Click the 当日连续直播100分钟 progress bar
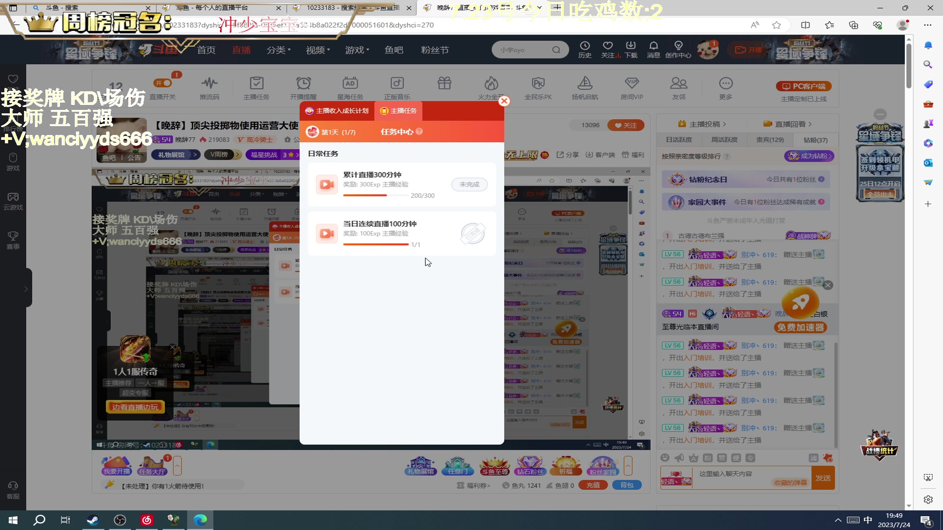 coord(376,244)
